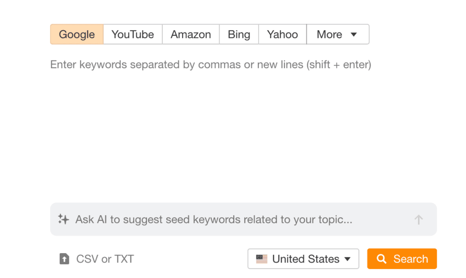This screenshot has height=278, width=466.
Task: Click the American flag icon
Action: [x=262, y=259]
